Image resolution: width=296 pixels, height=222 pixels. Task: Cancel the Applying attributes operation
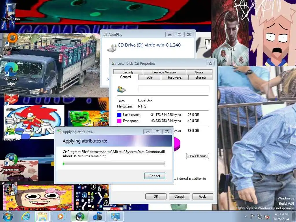155,176
